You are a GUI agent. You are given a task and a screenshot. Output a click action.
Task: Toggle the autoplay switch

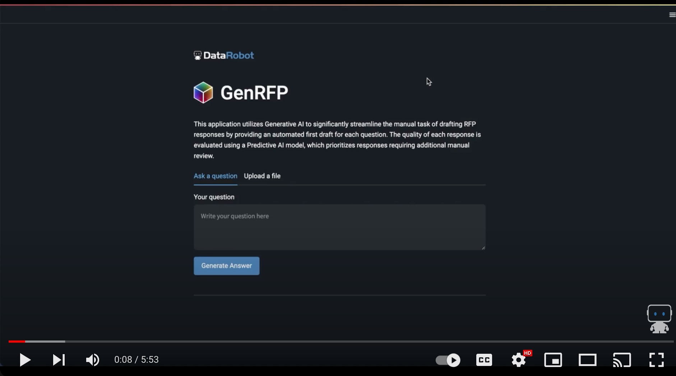click(x=448, y=360)
